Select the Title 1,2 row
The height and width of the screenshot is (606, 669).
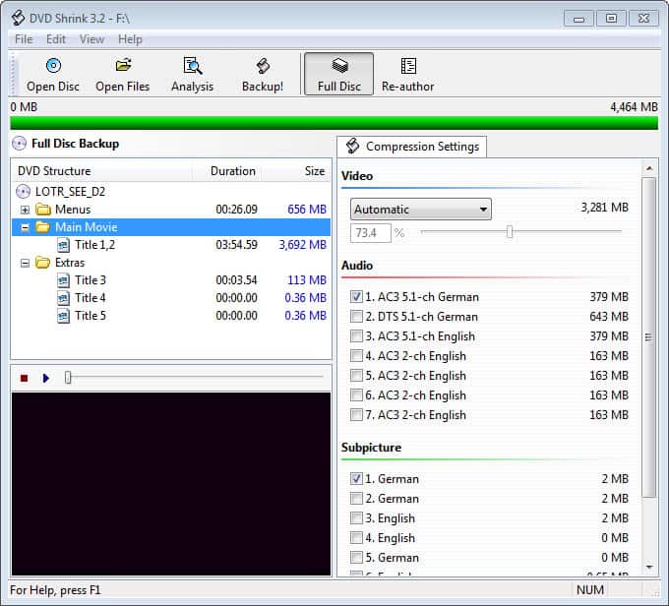(x=171, y=245)
